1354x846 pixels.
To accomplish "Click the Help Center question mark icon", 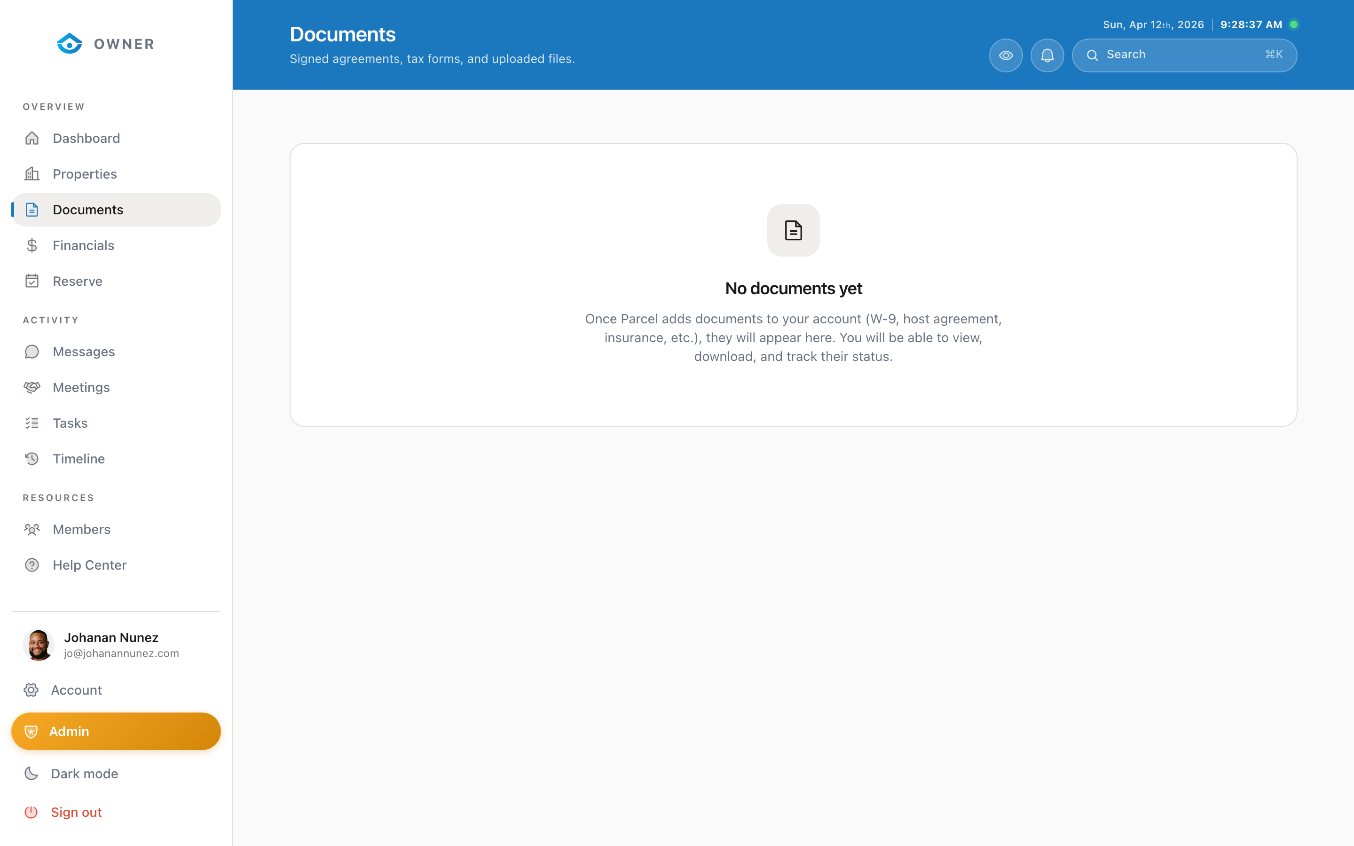I will [32, 564].
